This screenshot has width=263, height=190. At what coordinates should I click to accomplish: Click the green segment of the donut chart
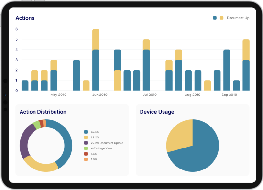click(37, 125)
